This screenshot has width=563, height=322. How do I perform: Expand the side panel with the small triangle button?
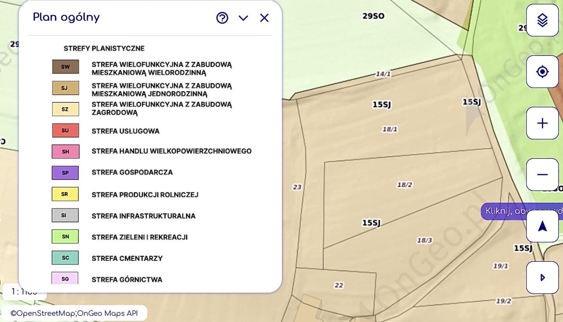542,278
